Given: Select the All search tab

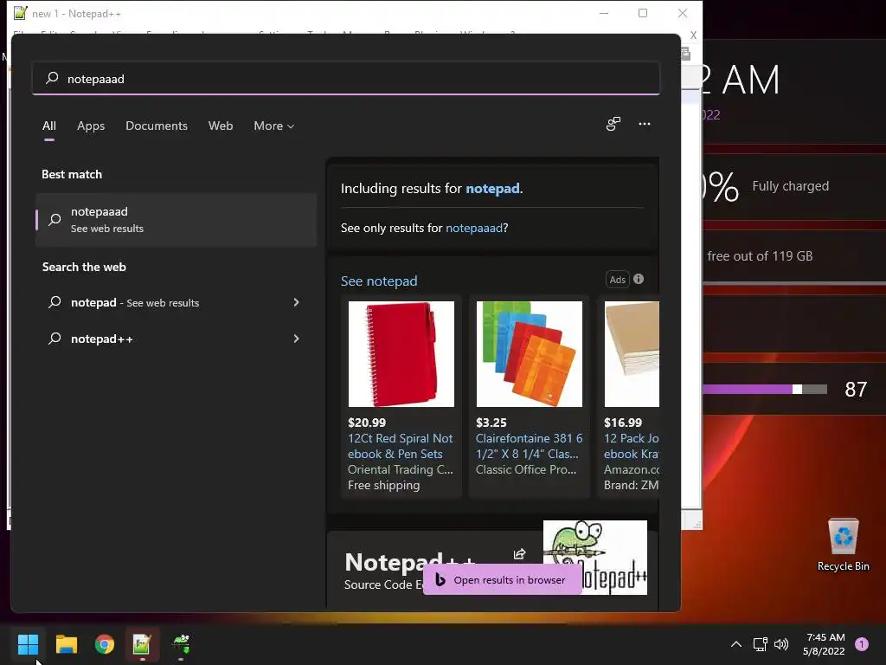Looking at the screenshot, I should pyautogui.click(x=49, y=126).
